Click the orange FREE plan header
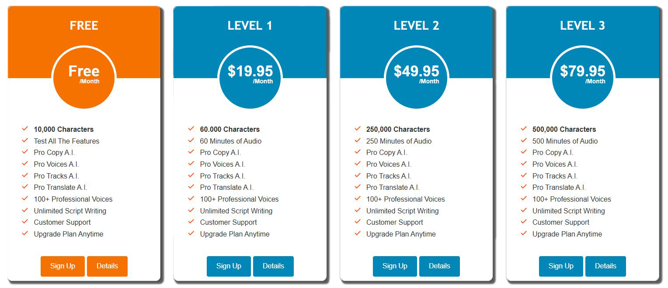Screen dimensions: 668x288 (x=84, y=26)
